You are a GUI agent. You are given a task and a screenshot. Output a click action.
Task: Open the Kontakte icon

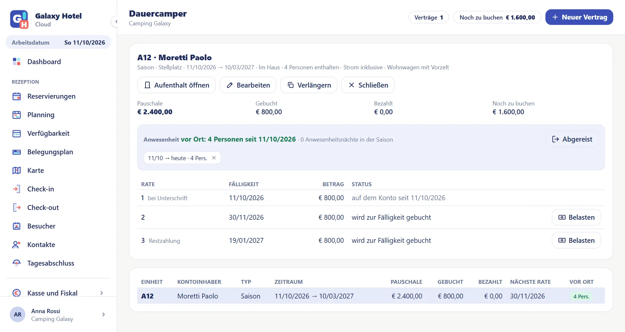17,245
